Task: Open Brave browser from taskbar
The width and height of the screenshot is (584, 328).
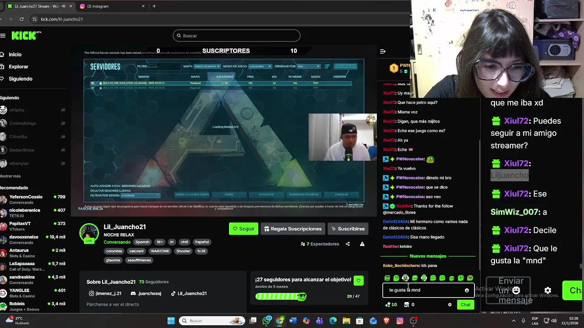Action: (387, 321)
